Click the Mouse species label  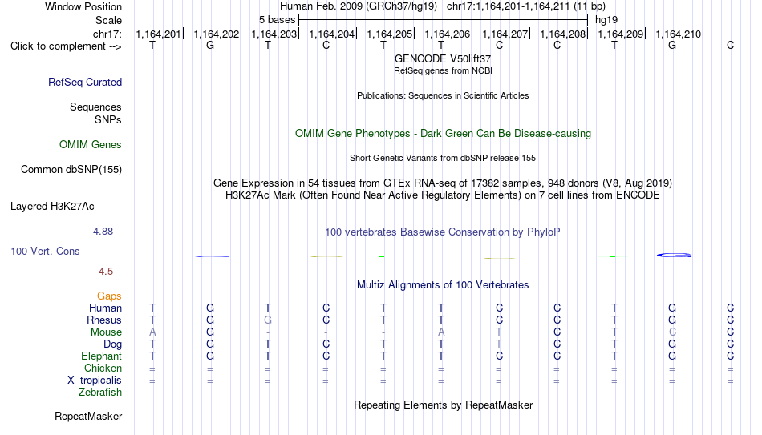pos(106,332)
